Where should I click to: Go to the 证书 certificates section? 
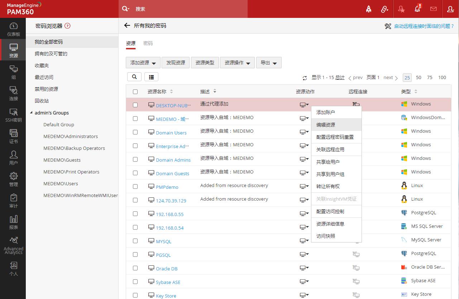pos(13,137)
